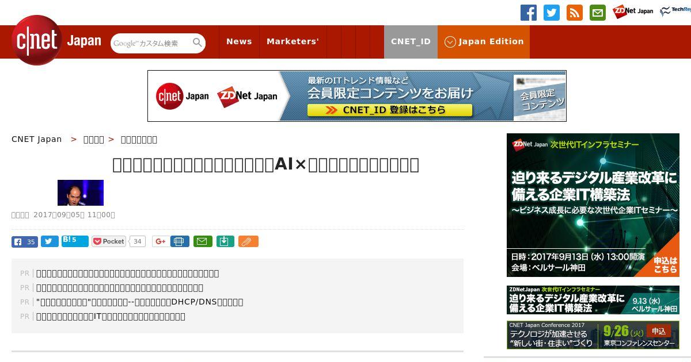Open CNET Japan Conference 2017 9/26 banner
This screenshot has width=691, height=362.
coord(593,334)
